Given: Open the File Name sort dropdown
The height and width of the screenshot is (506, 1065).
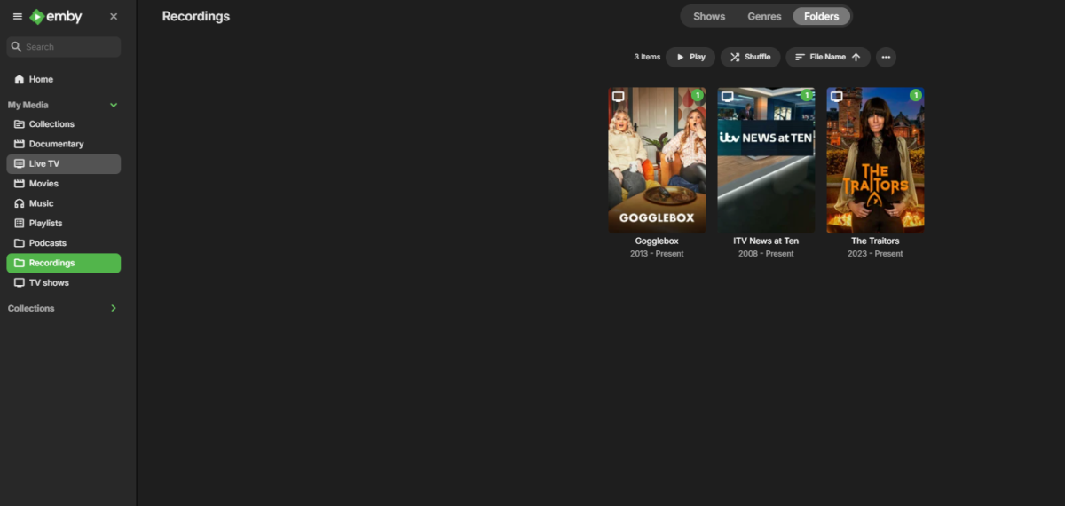Looking at the screenshot, I should pos(828,57).
